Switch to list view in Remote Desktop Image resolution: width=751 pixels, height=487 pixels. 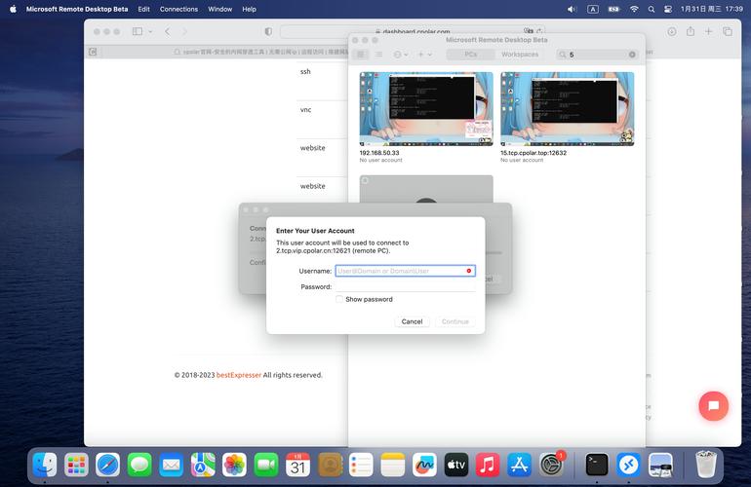(377, 55)
